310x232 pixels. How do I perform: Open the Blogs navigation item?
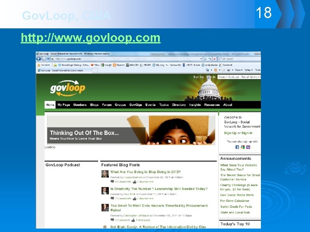[94, 105]
